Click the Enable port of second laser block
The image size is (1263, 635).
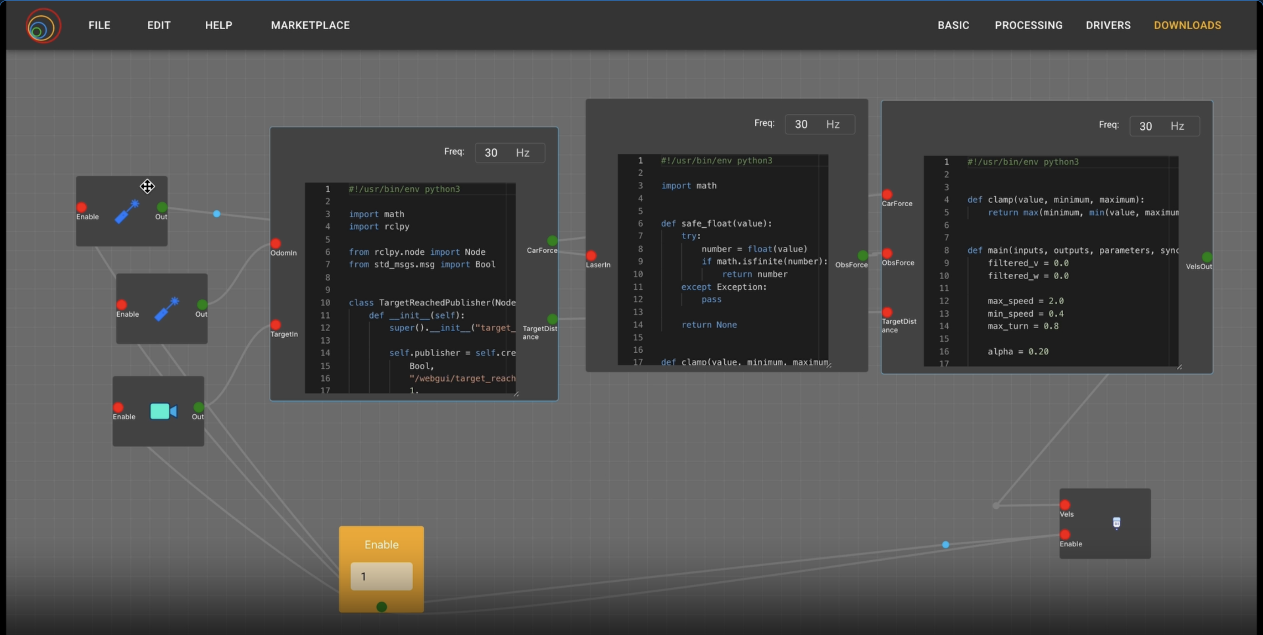(122, 305)
